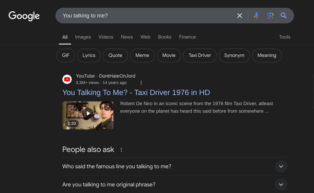Open Google Lens image search
The width and height of the screenshot is (314, 193).
click(x=270, y=15)
